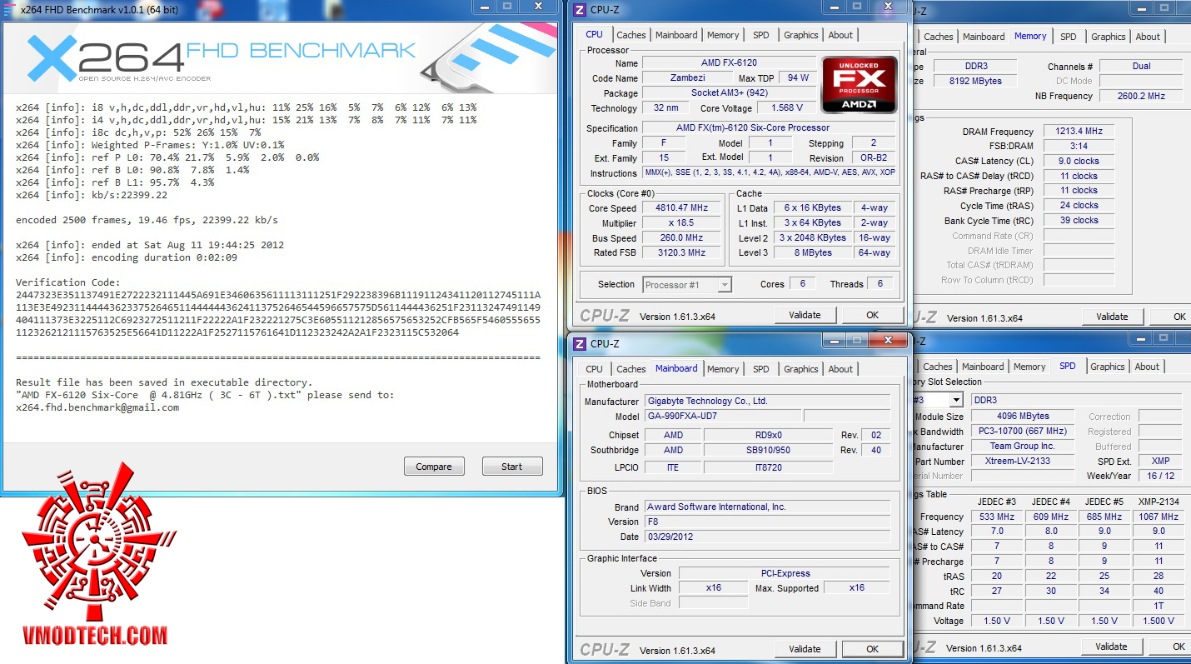Click the NB Frequency value 2600.2 MHz
The width and height of the screenshot is (1191, 664).
pos(1142,97)
